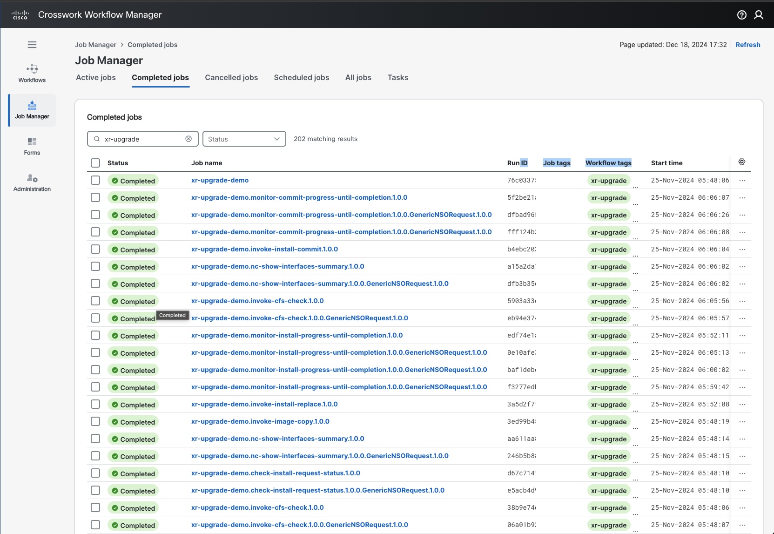
Task: Click the Workflow tags column header
Action: coord(608,163)
